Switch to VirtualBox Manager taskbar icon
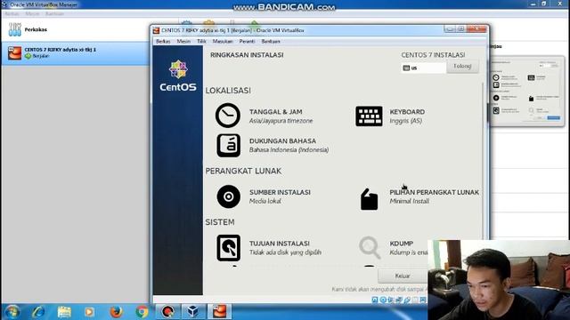The width and height of the screenshot is (570, 320). click(193, 312)
